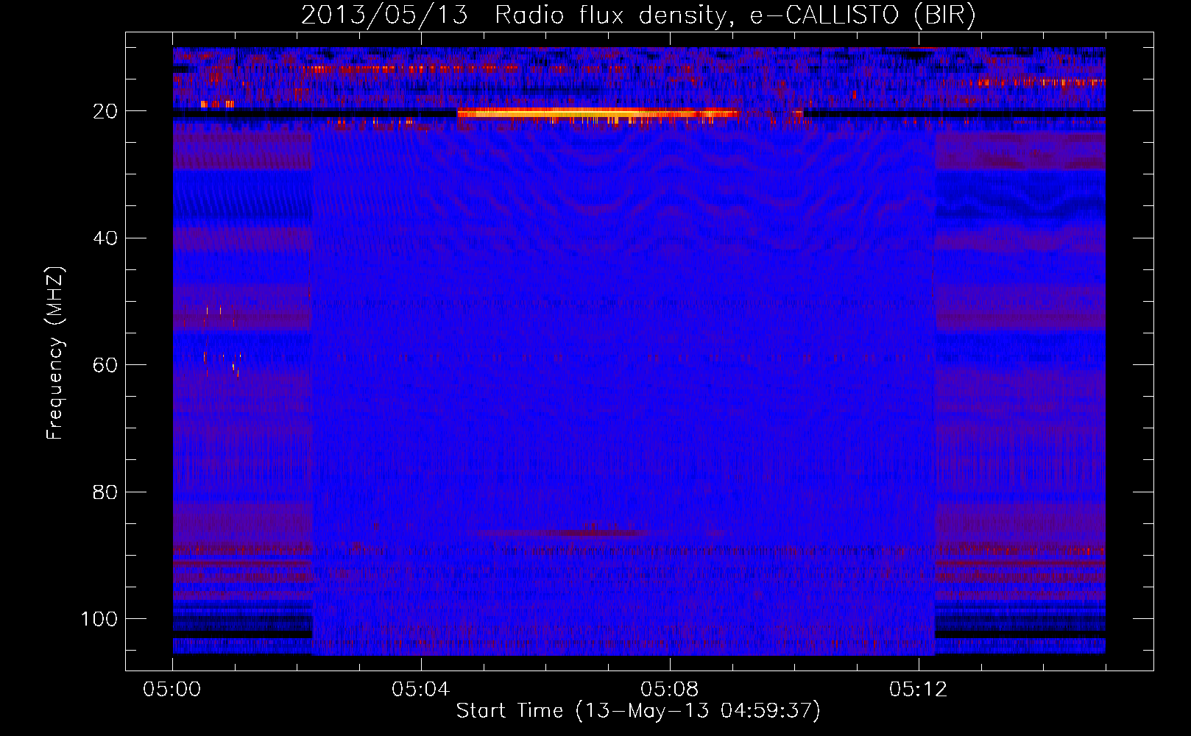Click the time tick label '05:04'
Viewport: 1191px width, 736px height.
pyautogui.click(x=421, y=690)
